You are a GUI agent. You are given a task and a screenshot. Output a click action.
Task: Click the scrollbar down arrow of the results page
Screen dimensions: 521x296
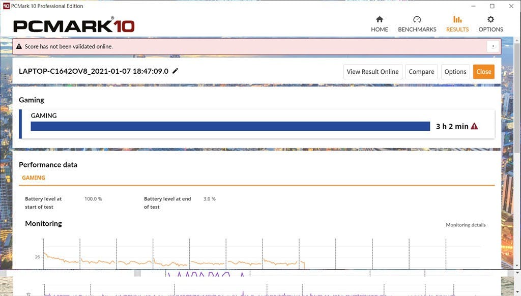coord(517,265)
